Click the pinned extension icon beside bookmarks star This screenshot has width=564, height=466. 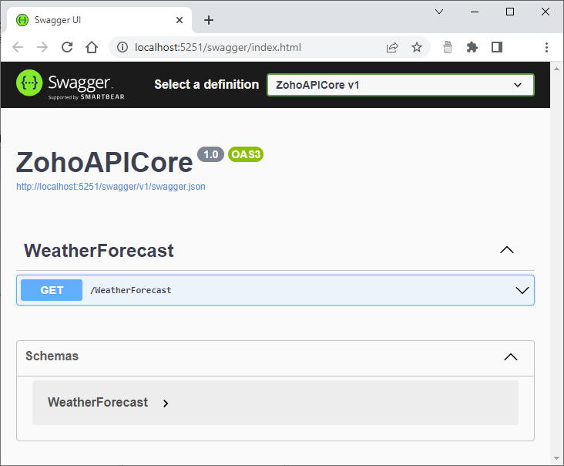448,47
